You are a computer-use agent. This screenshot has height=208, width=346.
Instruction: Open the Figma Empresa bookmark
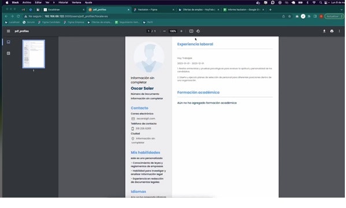(74, 23)
